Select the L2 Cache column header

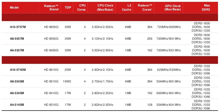(127, 8)
